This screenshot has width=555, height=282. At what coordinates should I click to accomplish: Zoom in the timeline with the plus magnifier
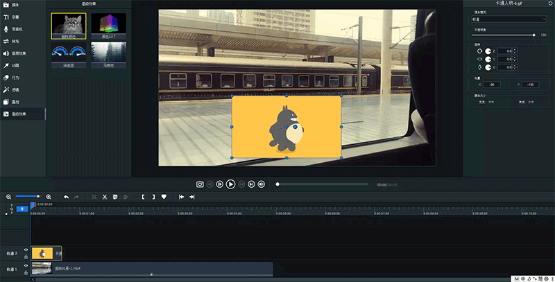pos(49,197)
